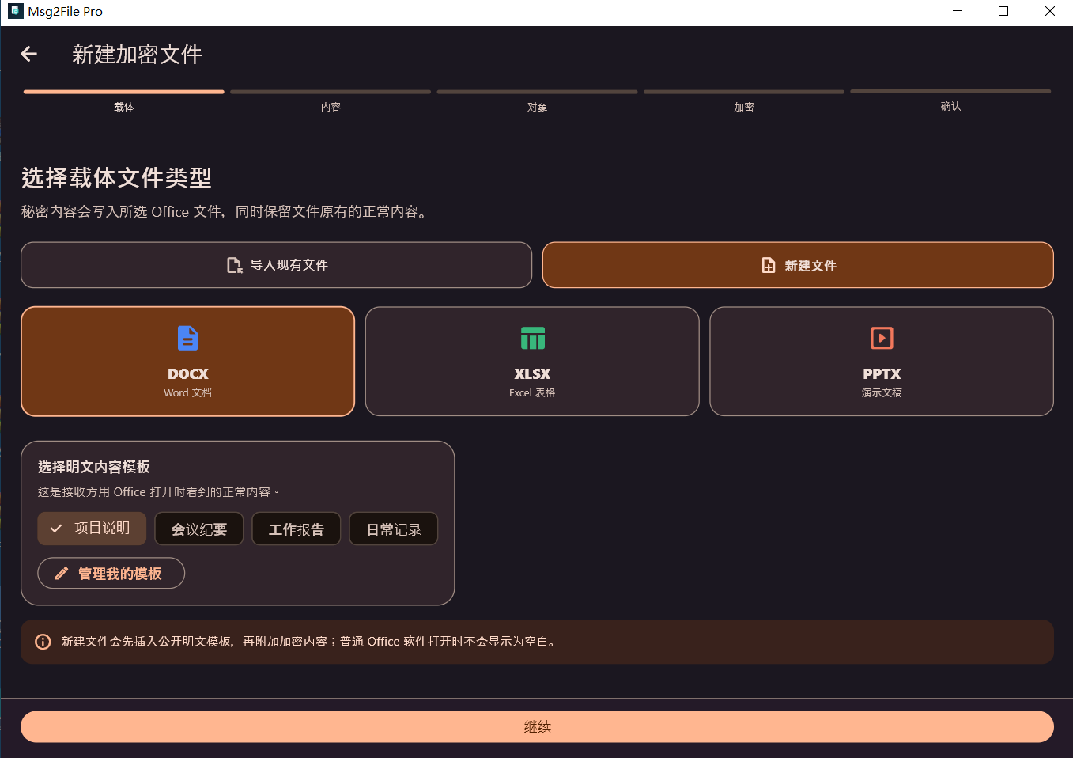This screenshot has height=758, width=1073.
Task: Click the blue DOCX document icon
Action: coord(188,338)
